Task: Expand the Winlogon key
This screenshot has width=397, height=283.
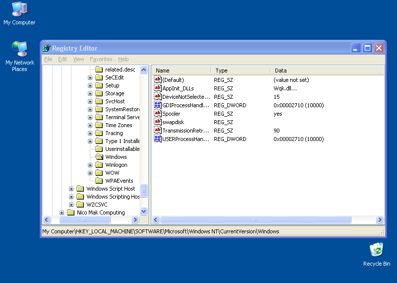Action: [90, 165]
